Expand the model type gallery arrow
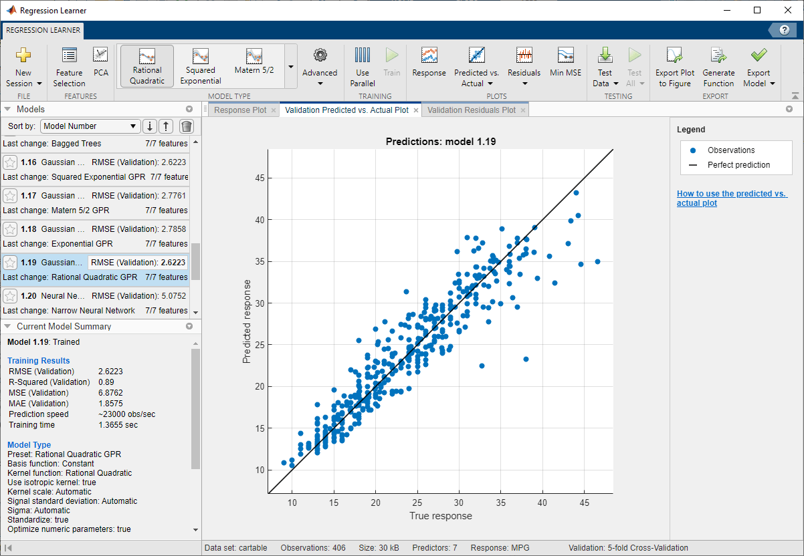The image size is (804, 556). point(290,67)
